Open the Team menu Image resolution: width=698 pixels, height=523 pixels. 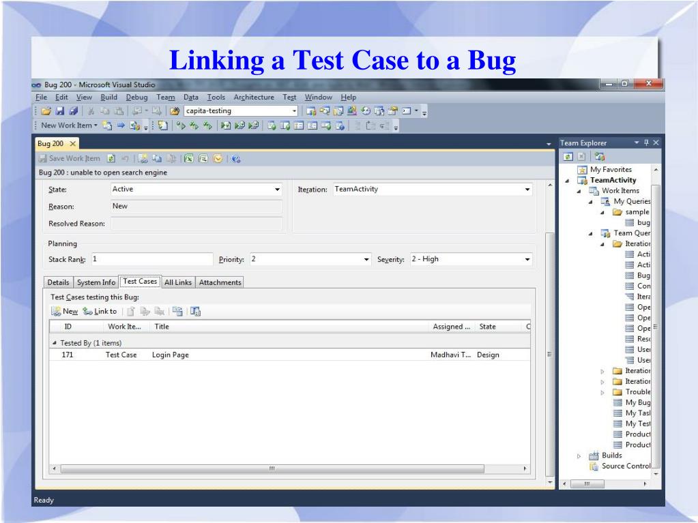pos(165,97)
